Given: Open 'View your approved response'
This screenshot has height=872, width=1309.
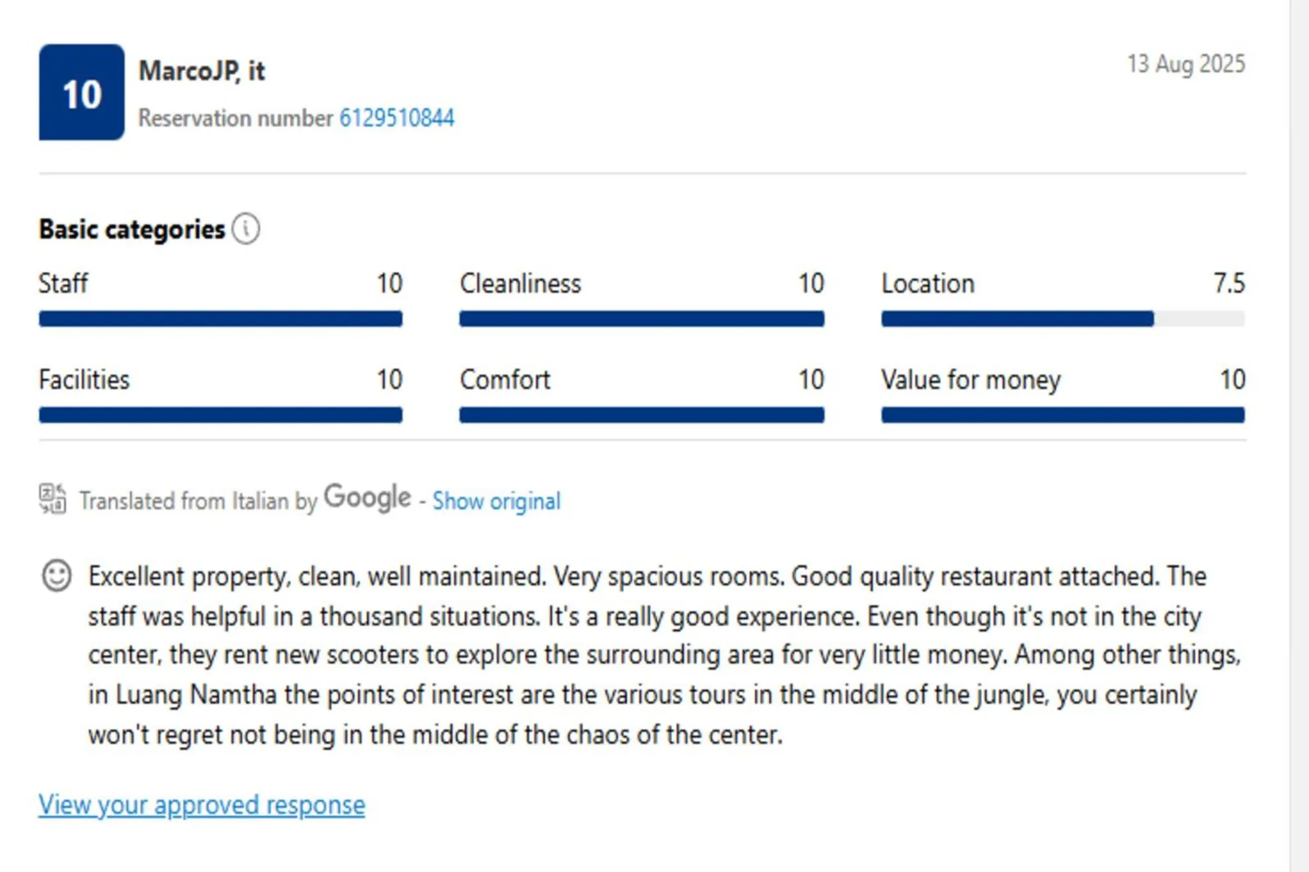Looking at the screenshot, I should click(x=201, y=805).
